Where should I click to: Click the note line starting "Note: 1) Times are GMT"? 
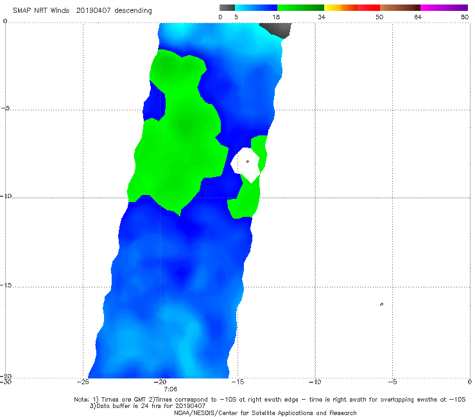click(x=270, y=400)
